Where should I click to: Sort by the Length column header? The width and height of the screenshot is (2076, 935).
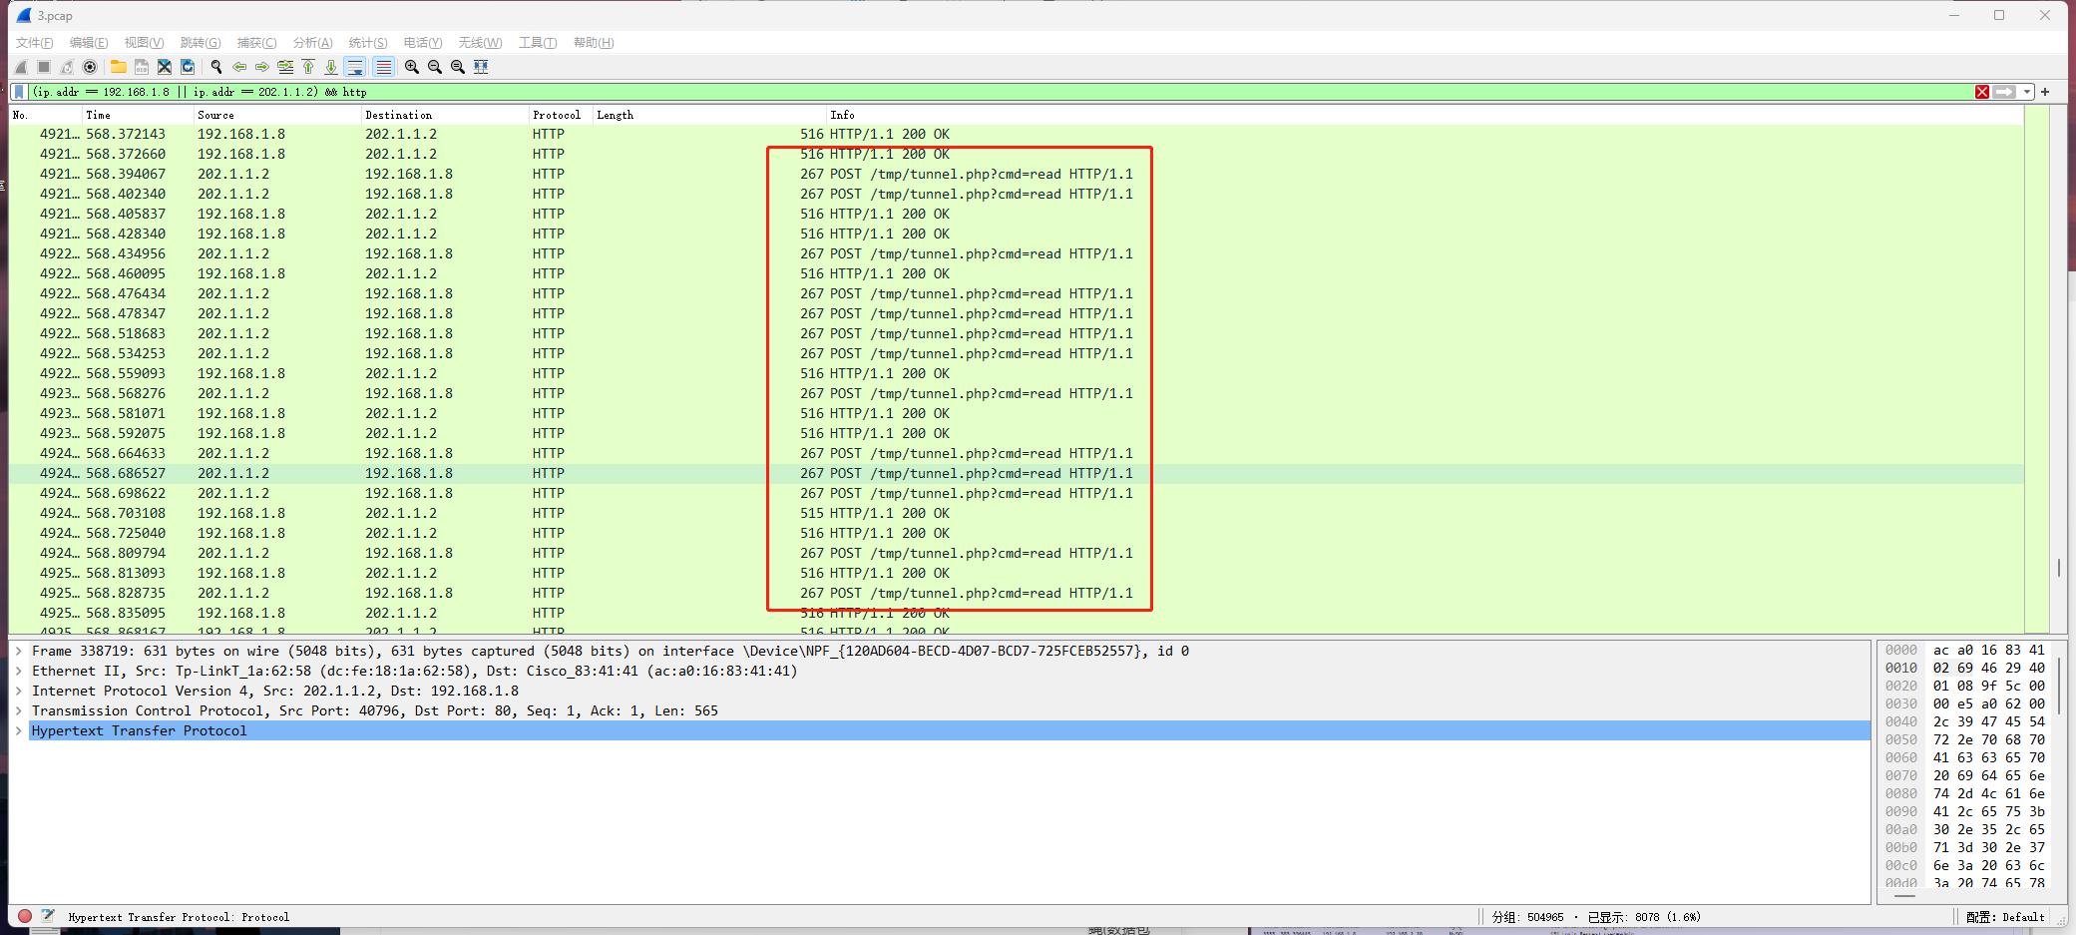tap(709, 115)
